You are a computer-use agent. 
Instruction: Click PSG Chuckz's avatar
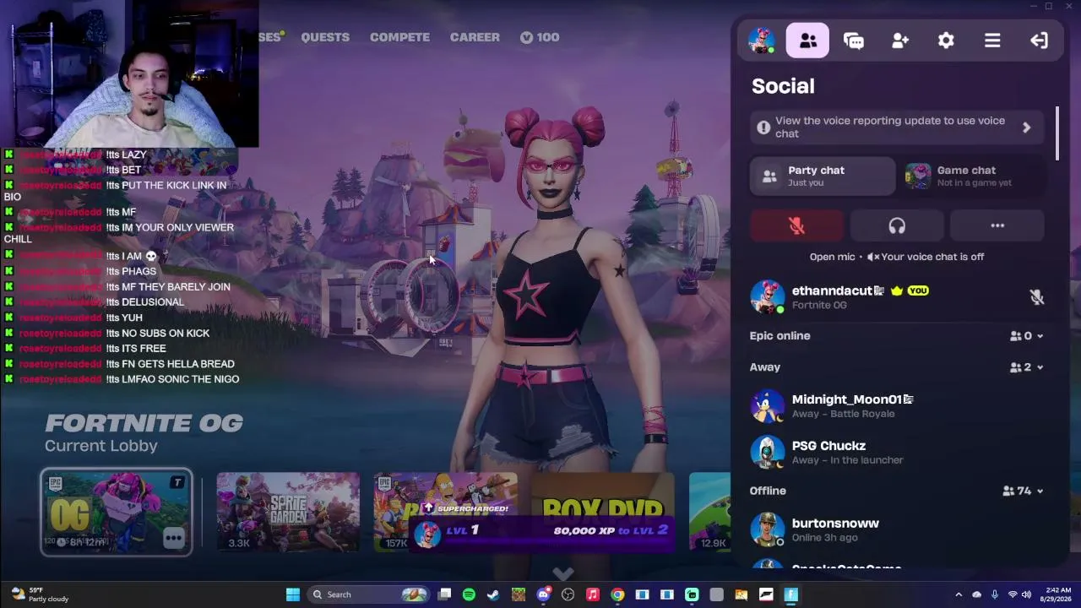pos(767,452)
